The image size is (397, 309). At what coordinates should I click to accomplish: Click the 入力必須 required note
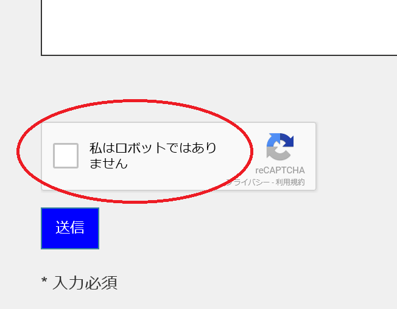[x=85, y=282]
